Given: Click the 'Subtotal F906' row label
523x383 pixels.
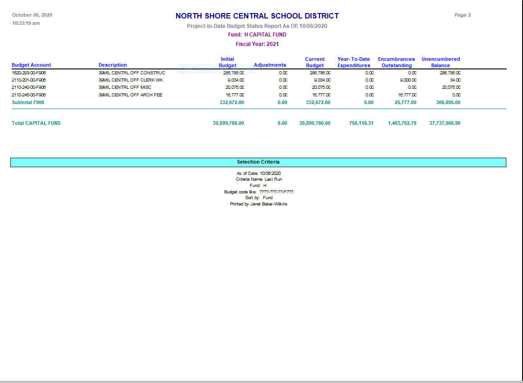Looking at the screenshot, I should [x=28, y=103].
